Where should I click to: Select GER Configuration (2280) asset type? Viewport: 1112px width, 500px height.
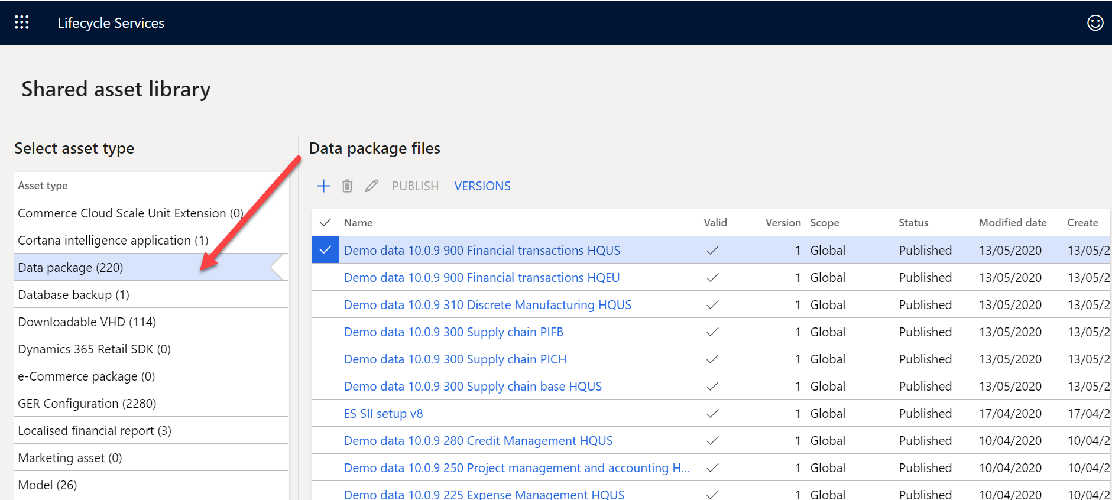click(151, 403)
